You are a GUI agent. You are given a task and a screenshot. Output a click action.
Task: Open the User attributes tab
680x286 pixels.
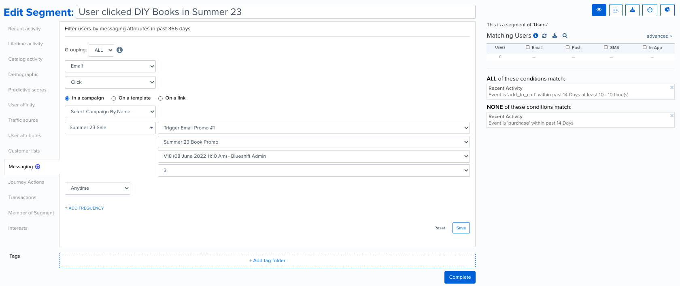point(25,136)
